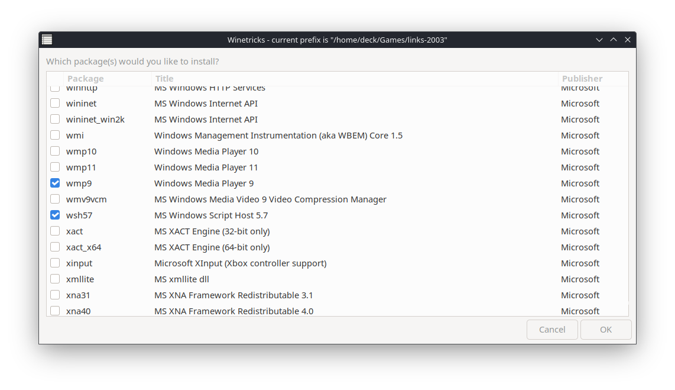Click the wmi package name

click(x=75, y=136)
